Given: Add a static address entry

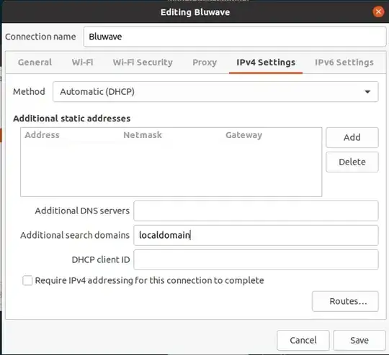Looking at the screenshot, I should tap(352, 138).
